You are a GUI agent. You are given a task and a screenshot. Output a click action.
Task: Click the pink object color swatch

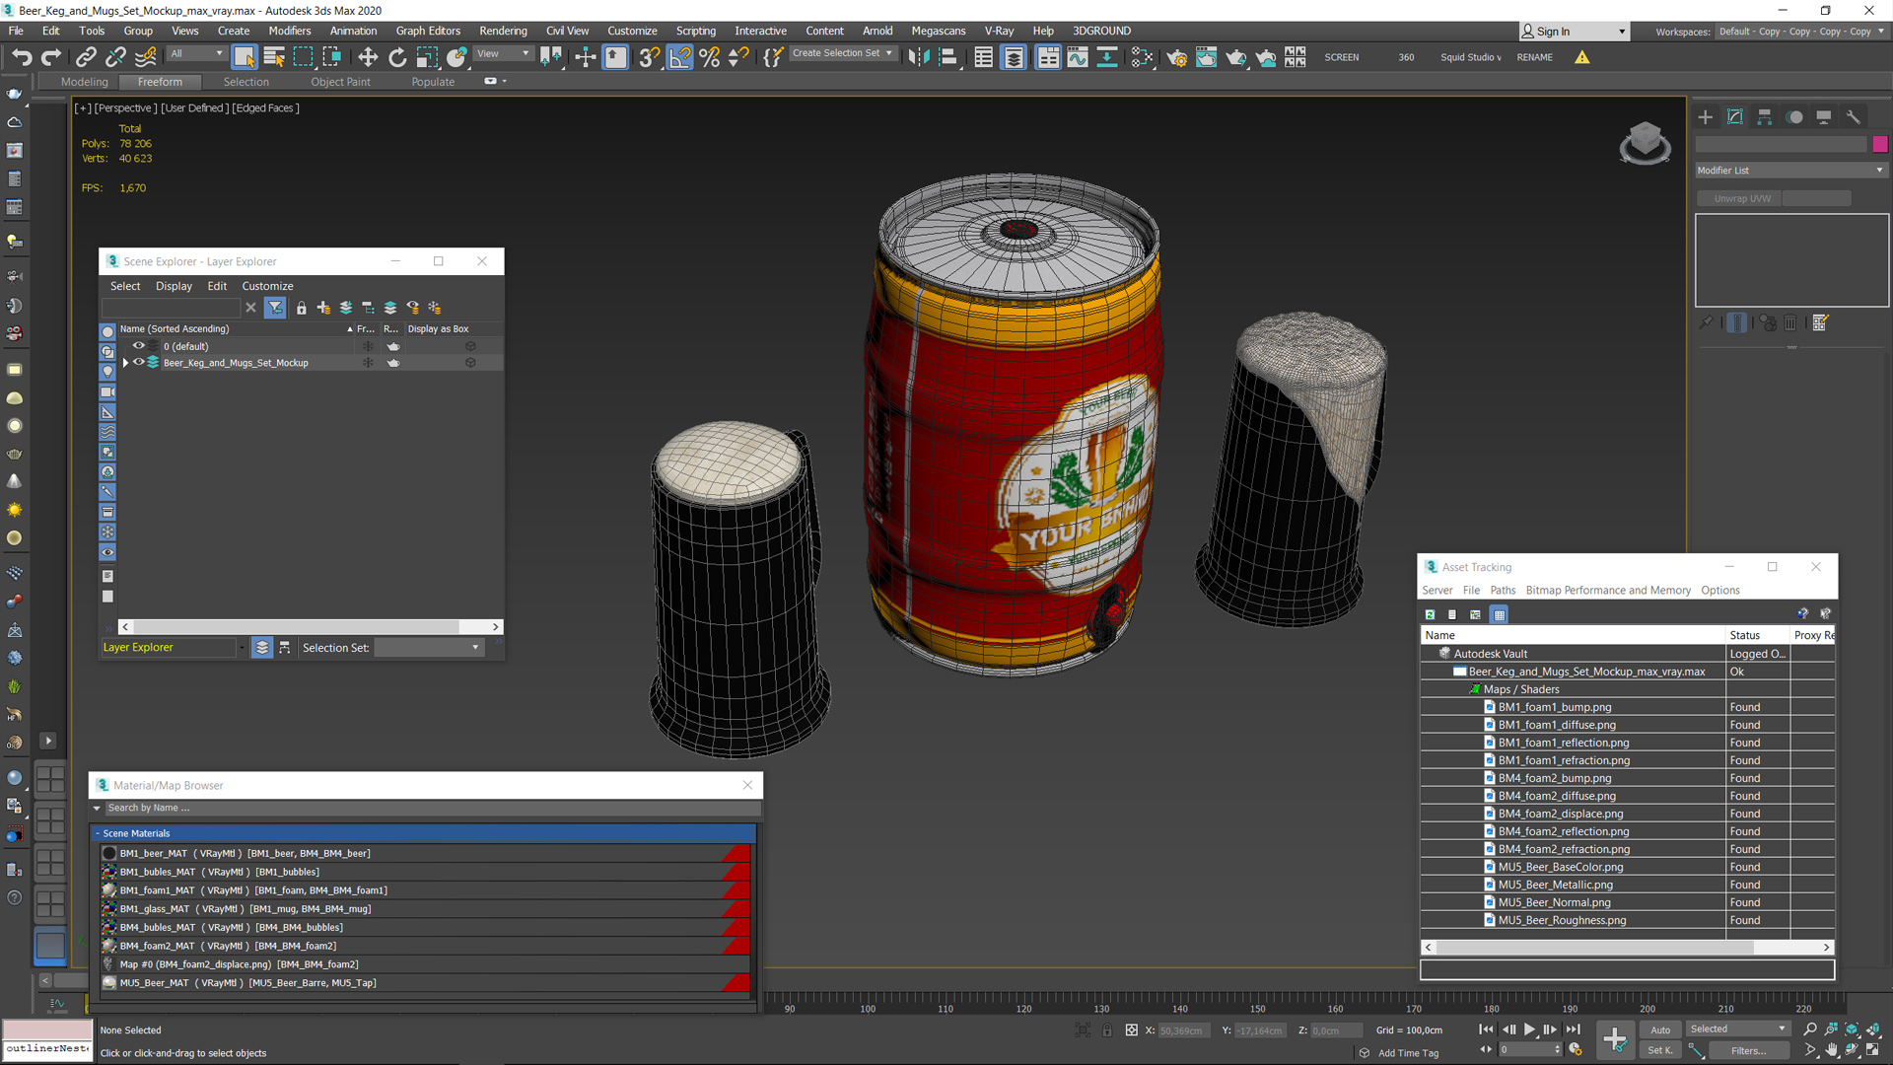coord(1879,144)
